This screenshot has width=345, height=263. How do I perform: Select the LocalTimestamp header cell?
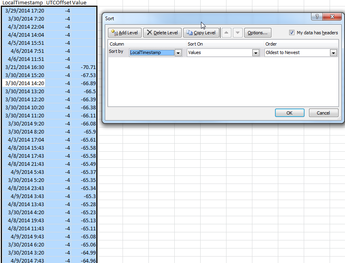click(x=23, y=3)
